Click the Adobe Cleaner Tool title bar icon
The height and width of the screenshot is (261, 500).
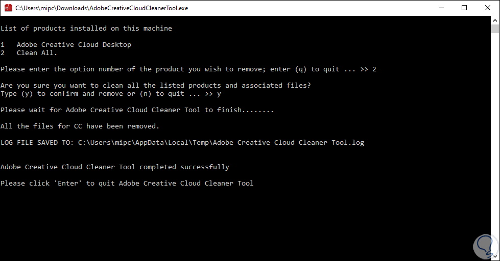tap(8, 8)
